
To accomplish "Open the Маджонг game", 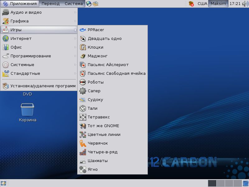I will point(112,56).
